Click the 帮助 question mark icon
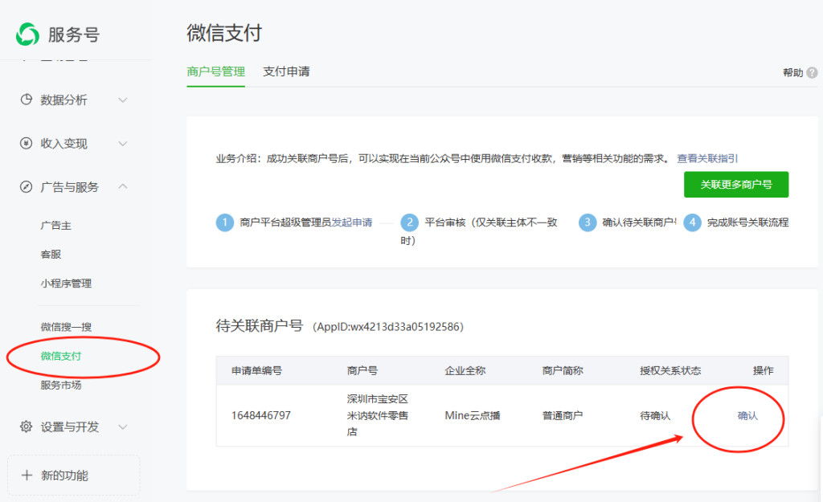The height and width of the screenshot is (502, 823). coord(812,72)
